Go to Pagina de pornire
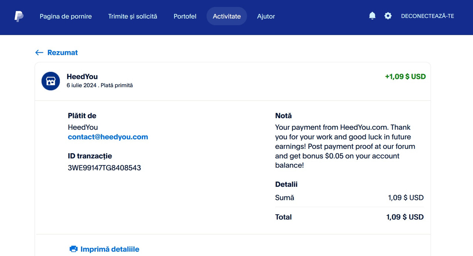Screen dimensions: 473x256 point(66,16)
